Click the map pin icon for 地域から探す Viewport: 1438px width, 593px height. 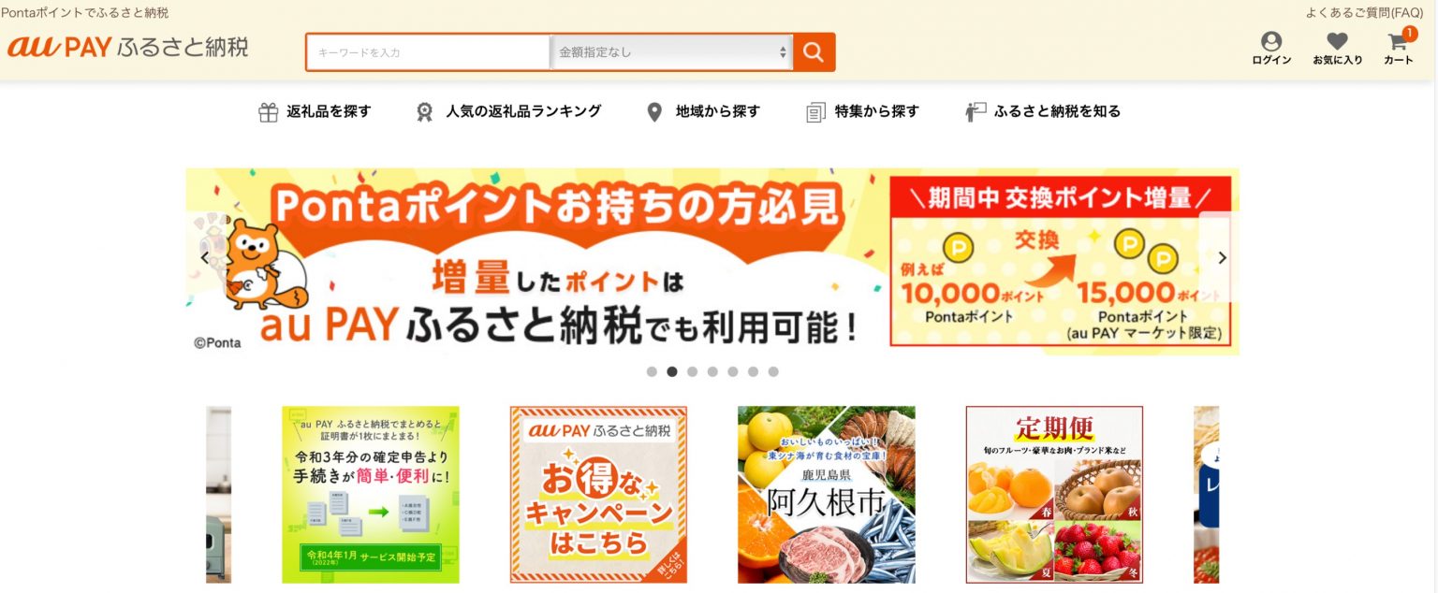click(x=654, y=112)
